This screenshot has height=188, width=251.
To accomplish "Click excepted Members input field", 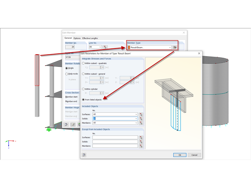I will (115, 146).
